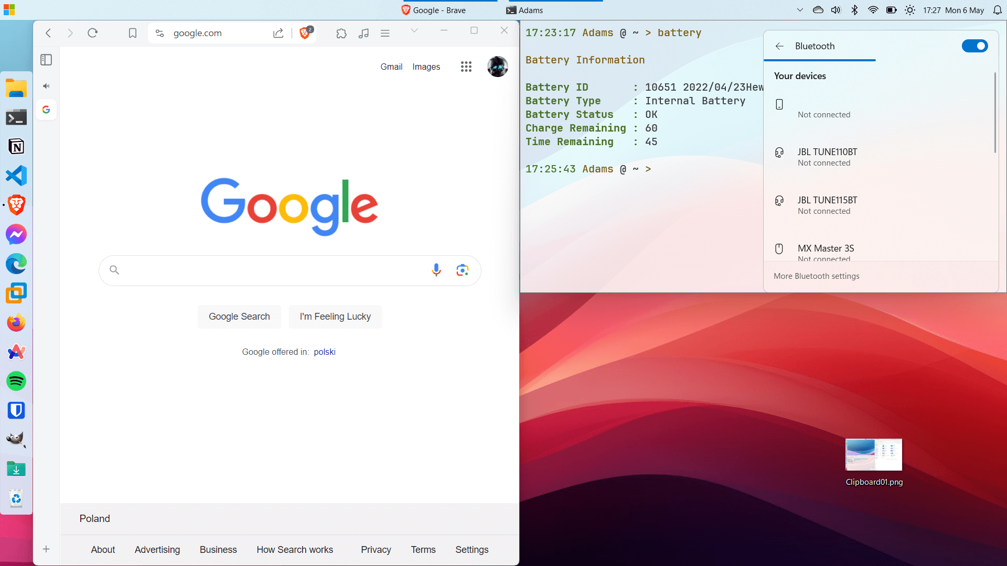Screen dimensions: 1007x566
Task: Turn off the Bluetooth toggle switch
Action: coord(974,46)
